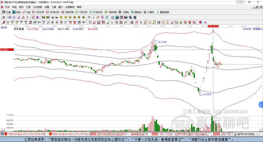Open the 公式选股 menu
This screenshot has height=142, width=263.
click(37, 7)
